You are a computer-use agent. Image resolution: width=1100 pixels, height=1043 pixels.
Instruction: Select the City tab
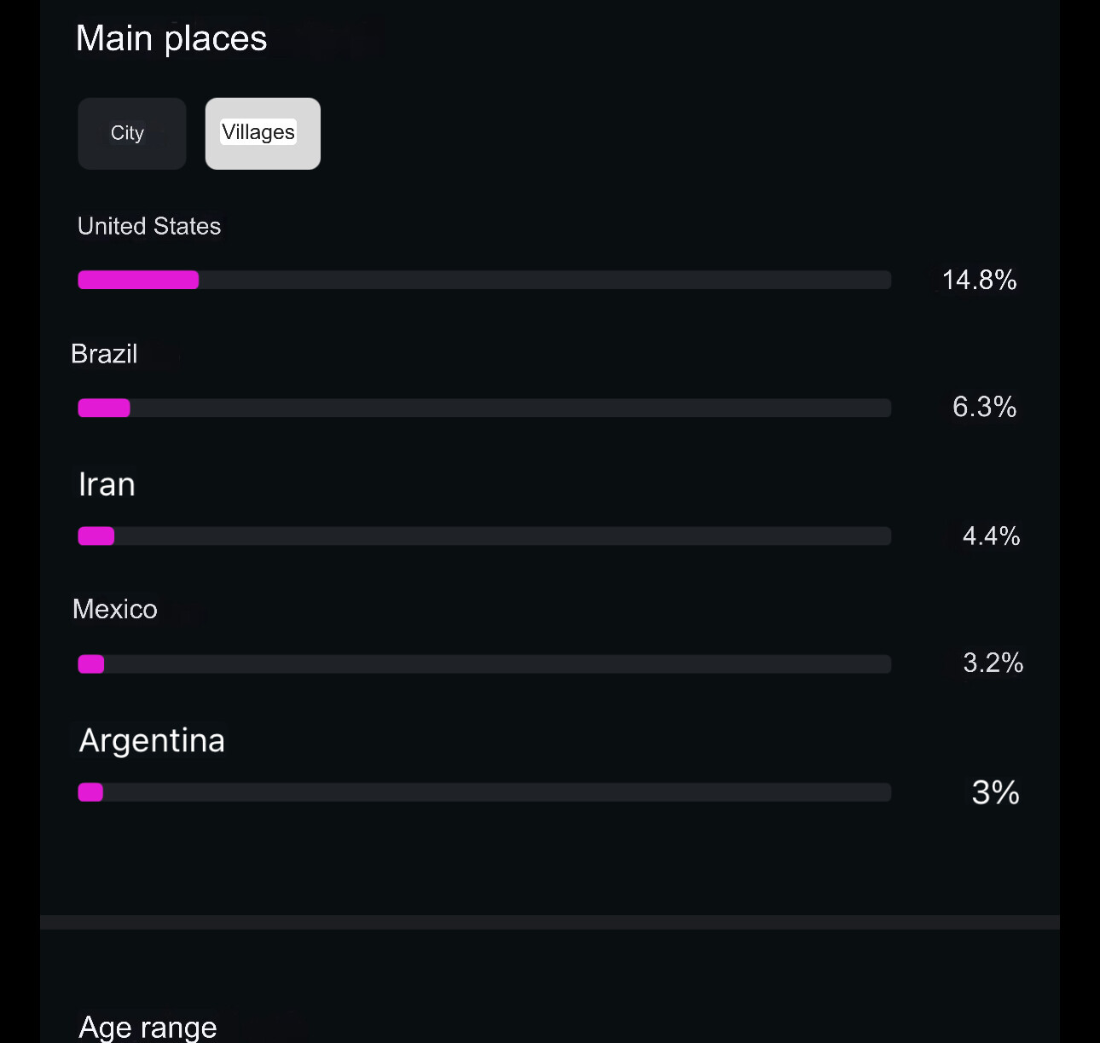coord(131,133)
